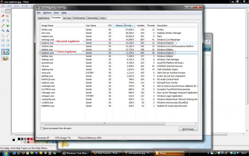The image size is (249, 156).
Task: Switch to the Users tab
Action: 103,18
